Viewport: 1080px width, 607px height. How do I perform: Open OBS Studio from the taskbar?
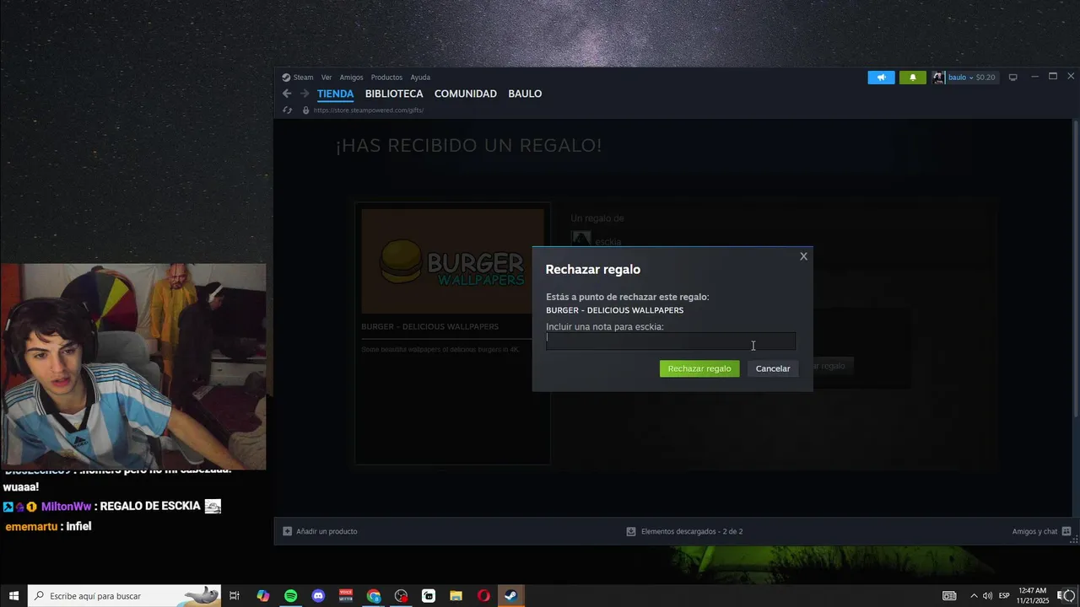tap(401, 596)
